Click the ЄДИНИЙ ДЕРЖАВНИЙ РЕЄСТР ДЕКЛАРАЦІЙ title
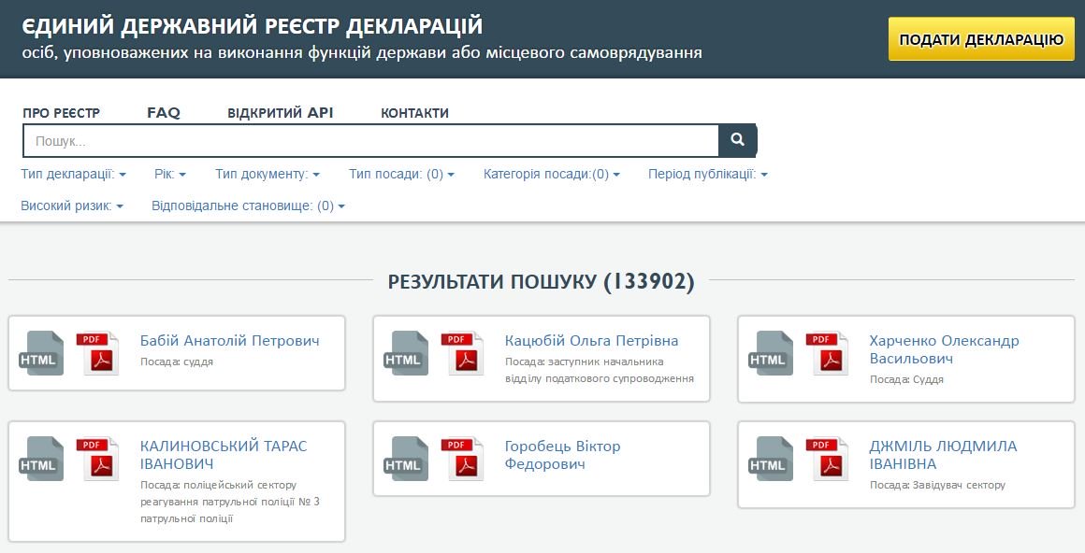Screen dimensions: 1085x553 coord(253,26)
